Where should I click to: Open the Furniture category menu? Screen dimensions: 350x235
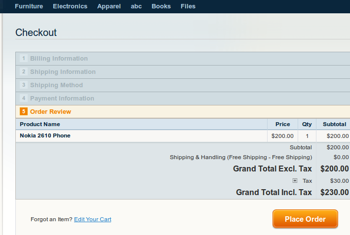pyautogui.click(x=29, y=6)
